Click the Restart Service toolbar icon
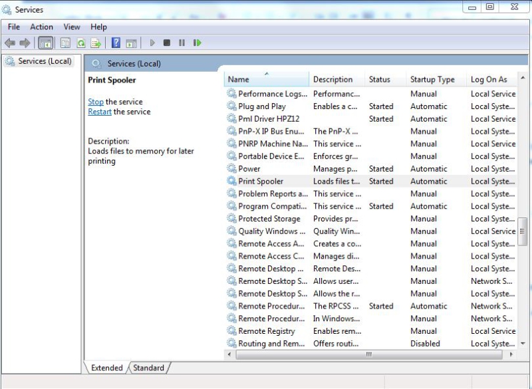This screenshot has width=532, height=389. 198,43
